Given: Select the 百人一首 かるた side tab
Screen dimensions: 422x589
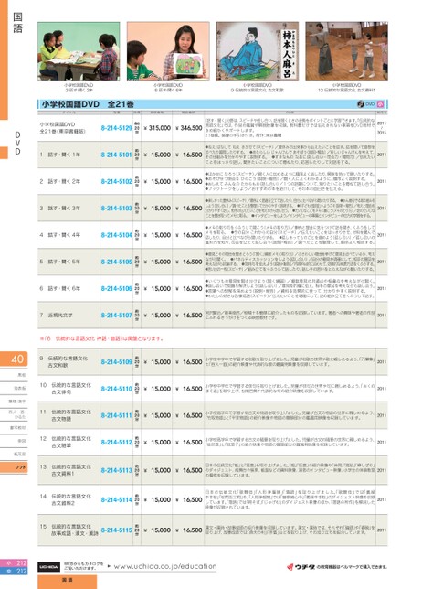Looking at the screenshot, I should [x=14, y=414].
